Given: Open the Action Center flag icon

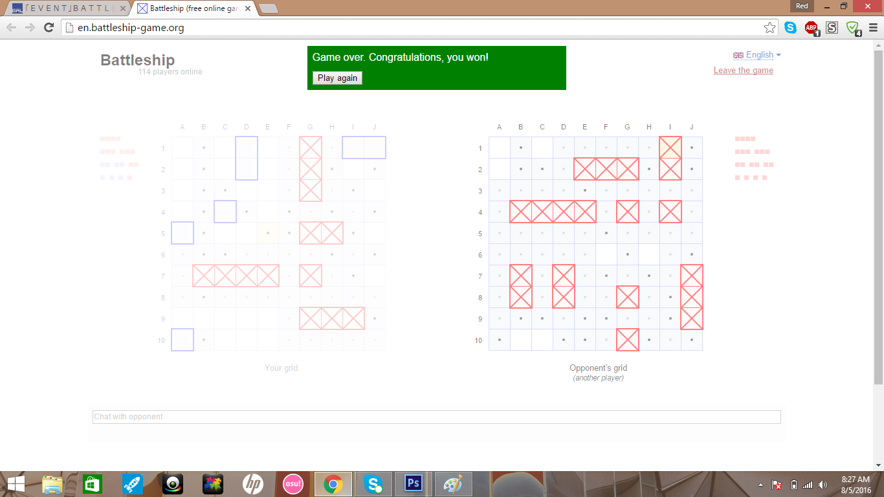Looking at the screenshot, I should pyautogui.click(x=777, y=485).
